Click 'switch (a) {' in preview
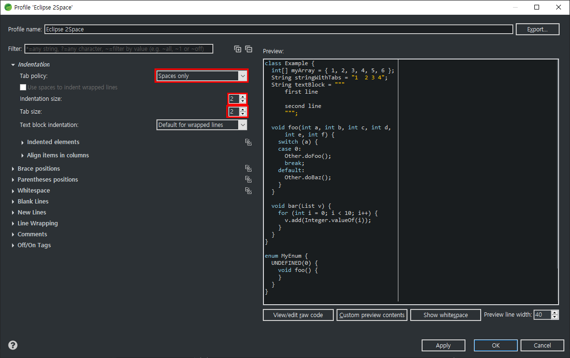 [x=298, y=142]
